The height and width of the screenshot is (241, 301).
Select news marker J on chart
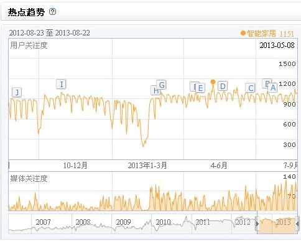17,92
